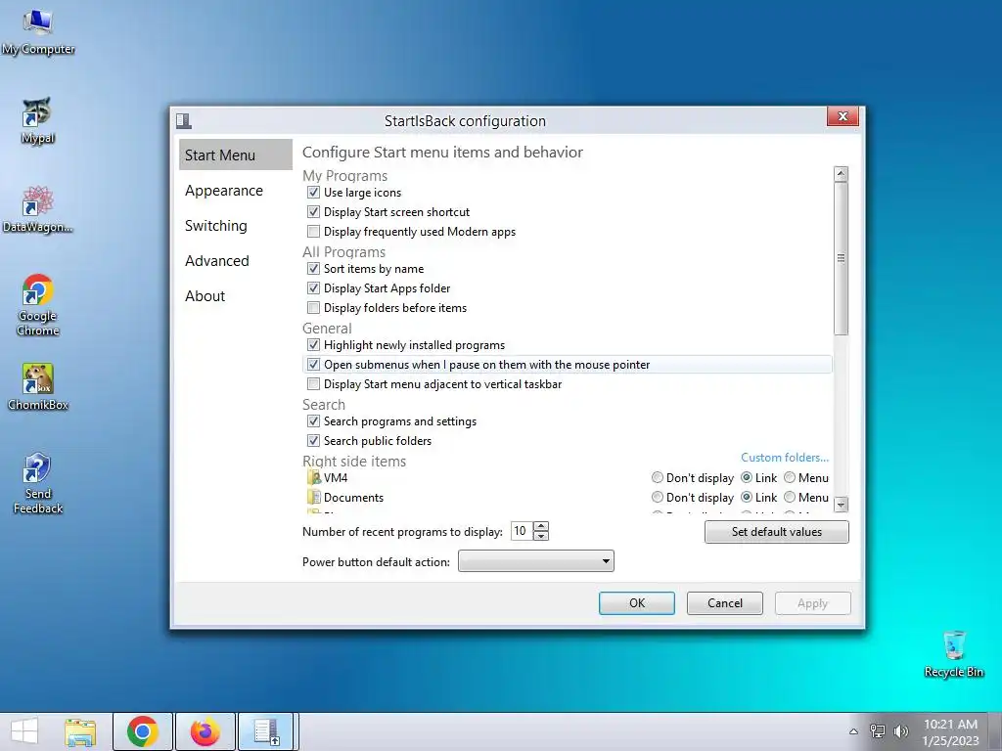
Task: Toggle Display Start Apps folder checkbox
Action: 313,288
